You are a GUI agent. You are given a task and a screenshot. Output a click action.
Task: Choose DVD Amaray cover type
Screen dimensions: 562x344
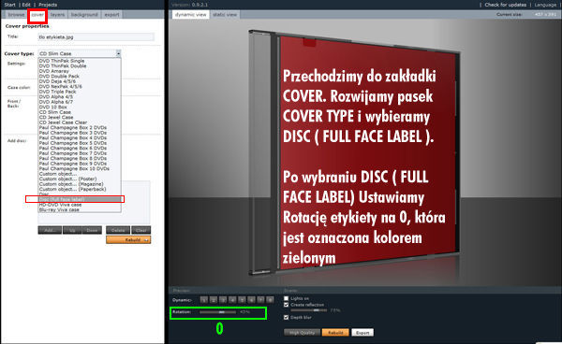54,71
